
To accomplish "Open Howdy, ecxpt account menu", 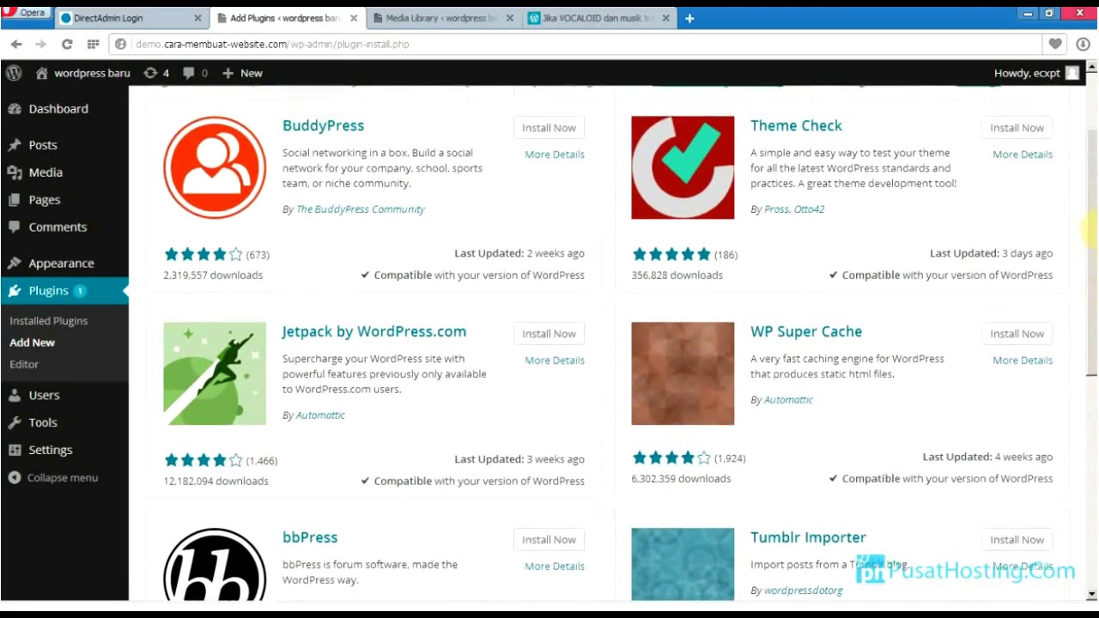I will coord(1036,73).
